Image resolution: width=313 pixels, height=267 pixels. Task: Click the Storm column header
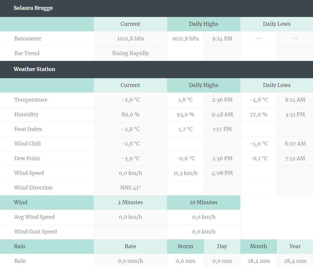click(x=185, y=246)
